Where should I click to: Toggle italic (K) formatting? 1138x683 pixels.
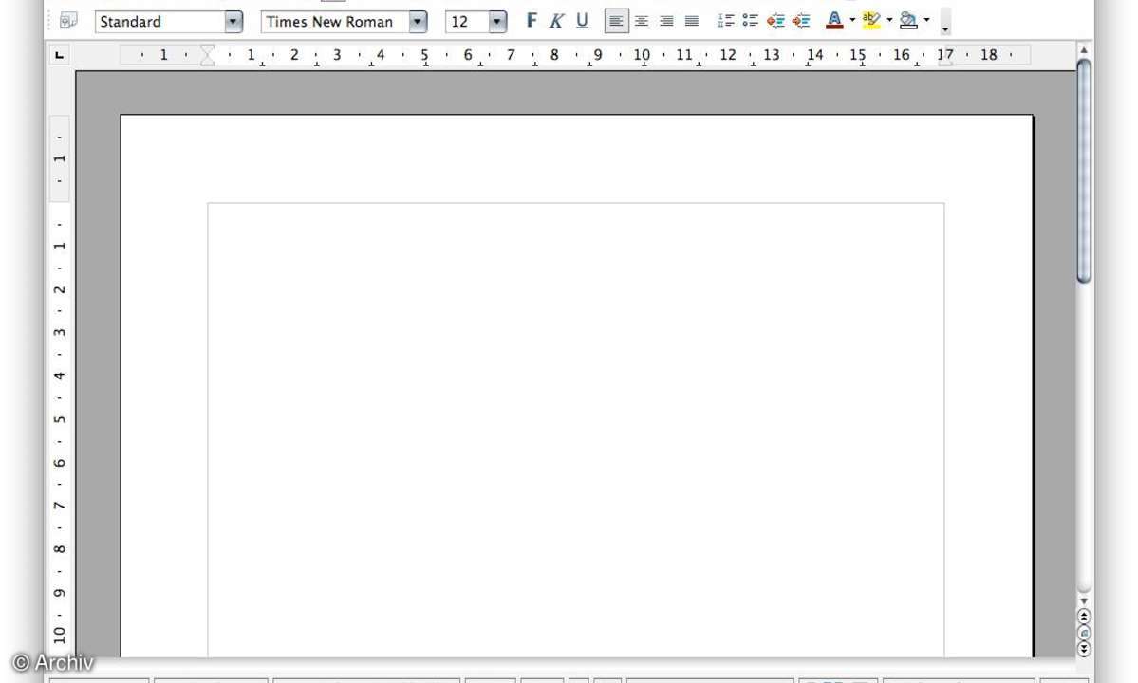pyautogui.click(x=556, y=21)
